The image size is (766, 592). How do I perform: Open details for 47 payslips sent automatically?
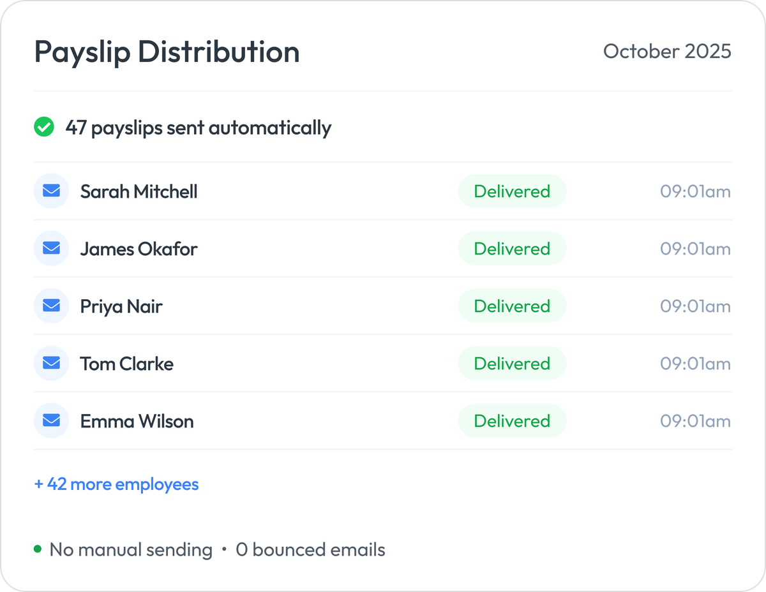click(197, 128)
